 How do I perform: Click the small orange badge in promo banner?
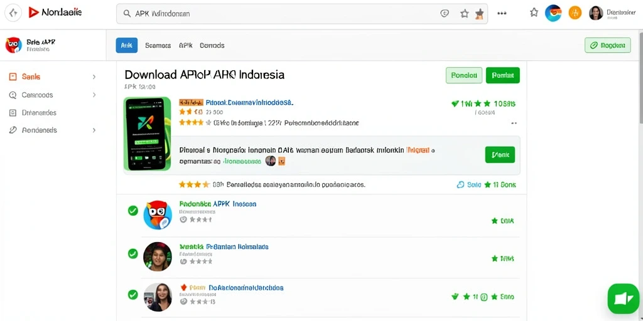[x=282, y=161]
